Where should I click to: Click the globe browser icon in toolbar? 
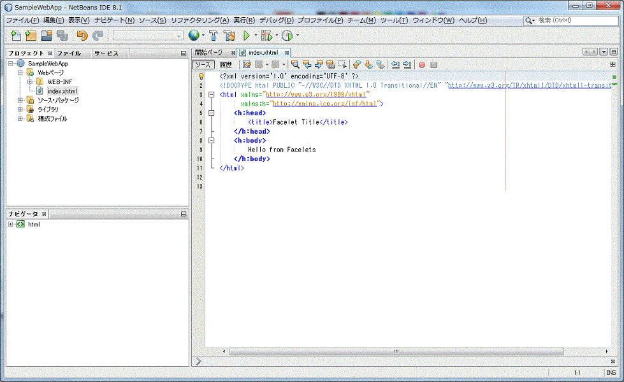[194, 36]
